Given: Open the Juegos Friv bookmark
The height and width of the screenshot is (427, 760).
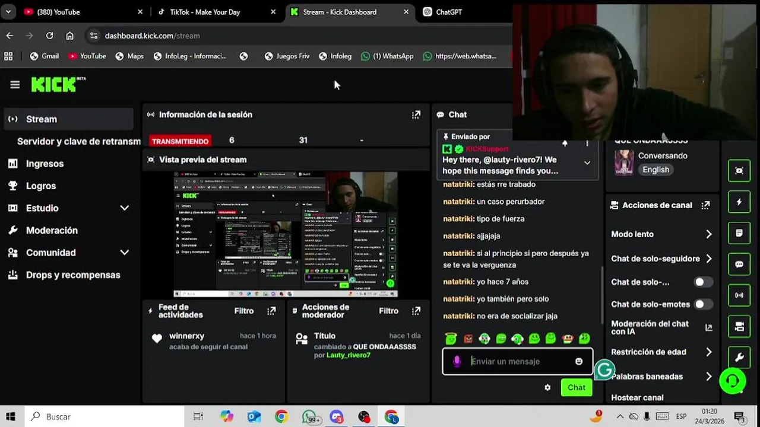Looking at the screenshot, I should point(287,56).
